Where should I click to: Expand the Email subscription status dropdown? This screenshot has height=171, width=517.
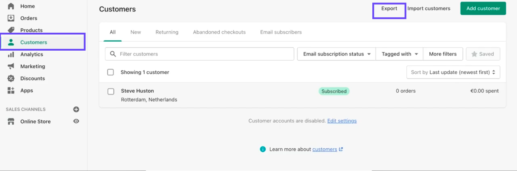pos(336,54)
